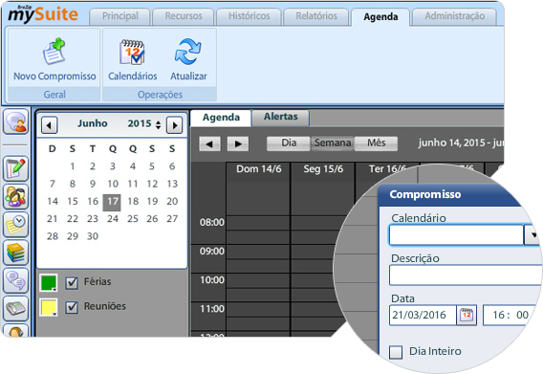Click the Novo Compromisso icon
Screen dimensions: 543x374
[x=54, y=52]
